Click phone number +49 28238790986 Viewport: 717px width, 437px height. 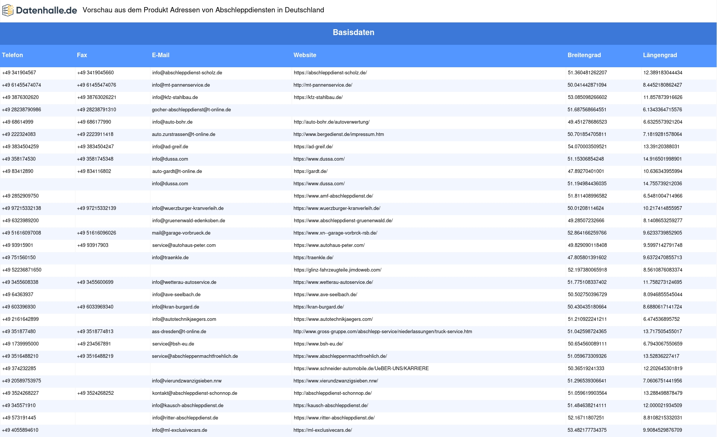tap(21, 110)
